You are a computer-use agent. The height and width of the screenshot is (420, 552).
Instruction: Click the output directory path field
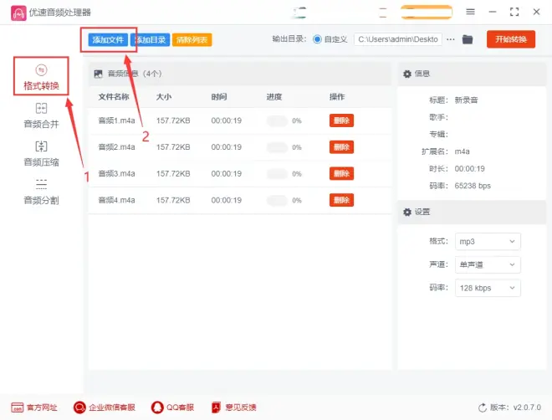coord(398,39)
